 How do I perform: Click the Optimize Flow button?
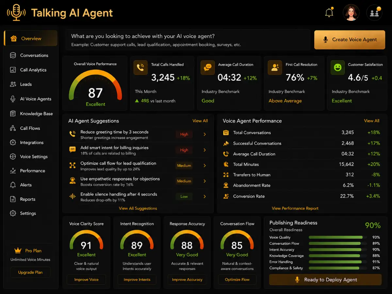tap(237, 280)
